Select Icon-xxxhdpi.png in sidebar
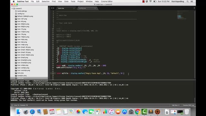Viewport: 206px width, 116px height. pos(23,70)
